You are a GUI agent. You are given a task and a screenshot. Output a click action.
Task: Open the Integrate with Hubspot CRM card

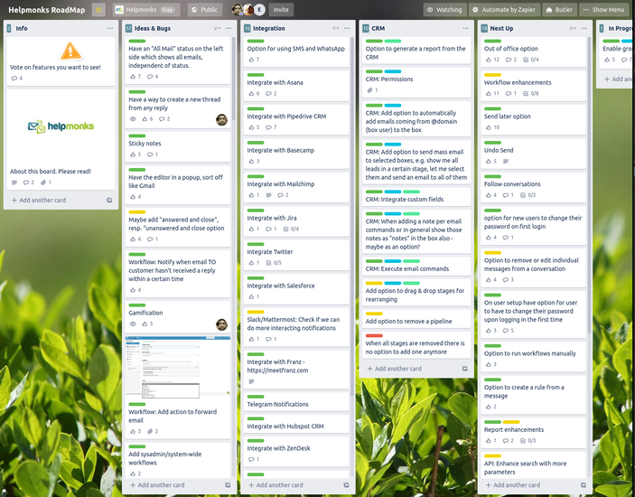click(296, 424)
